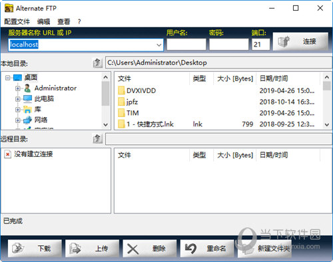Click local file list scrollbar up arrow
The image size is (333, 262).
(x=327, y=77)
